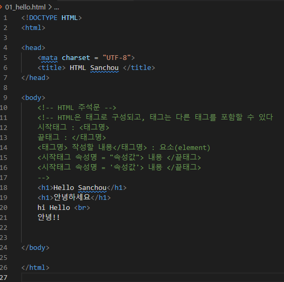Click 'Hello Sanchou' heading text on line 18

pos(80,188)
